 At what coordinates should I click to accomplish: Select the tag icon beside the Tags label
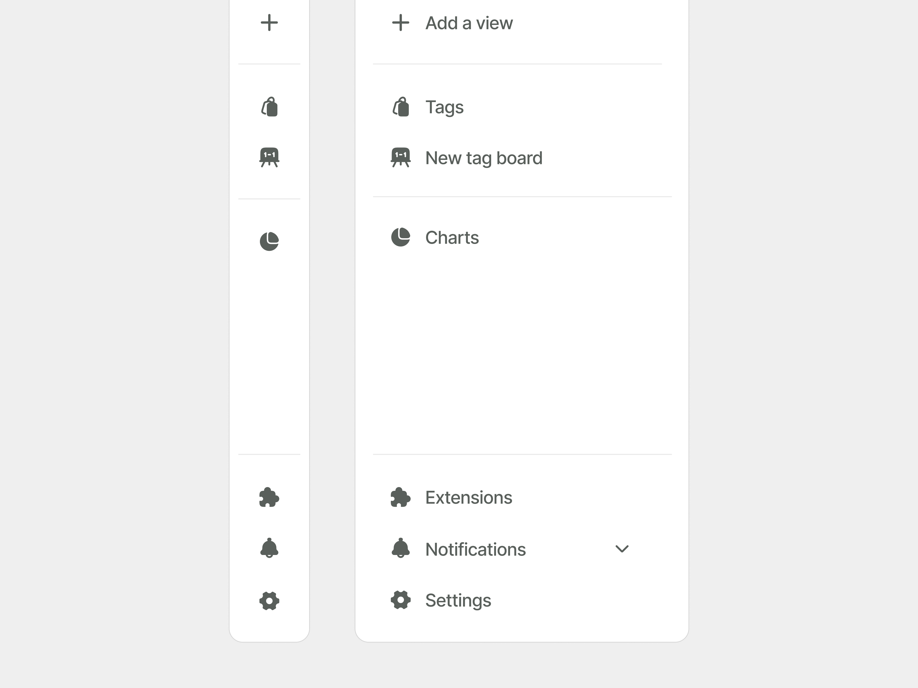click(x=401, y=107)
